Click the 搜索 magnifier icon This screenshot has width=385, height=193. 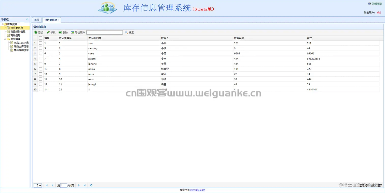(x=126, y=33)
